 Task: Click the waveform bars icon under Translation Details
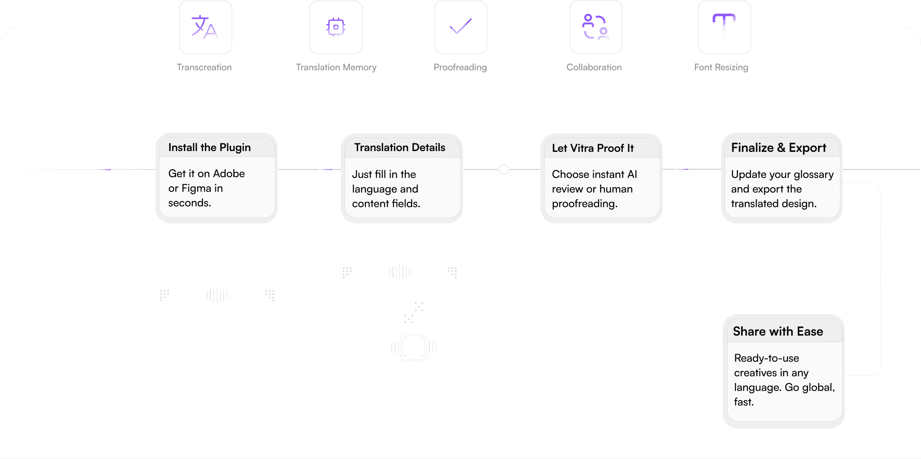click(x=400, y=272)
